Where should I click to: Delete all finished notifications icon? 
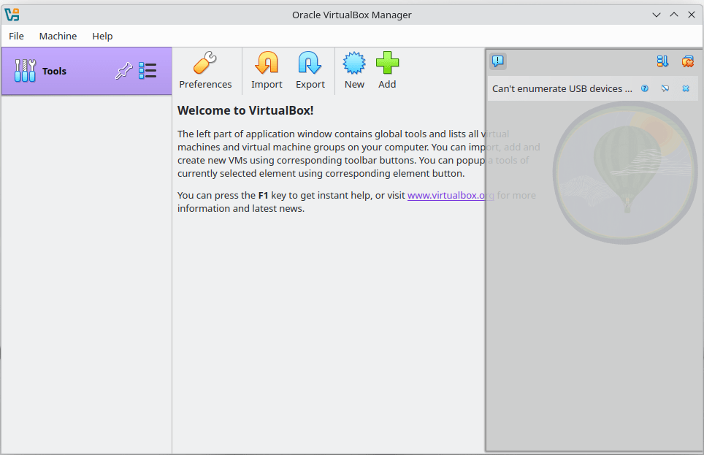687,61
